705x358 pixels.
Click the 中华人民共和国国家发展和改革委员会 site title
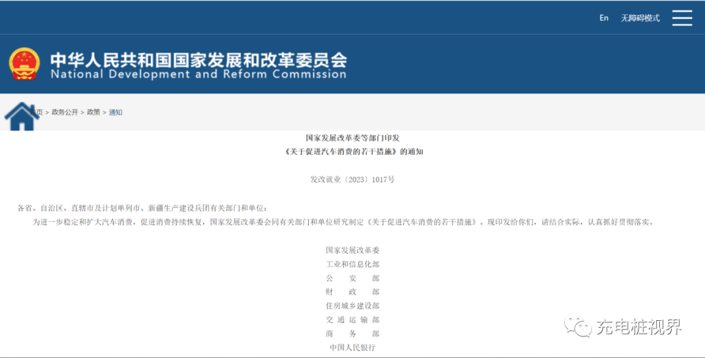pos(198,60)
